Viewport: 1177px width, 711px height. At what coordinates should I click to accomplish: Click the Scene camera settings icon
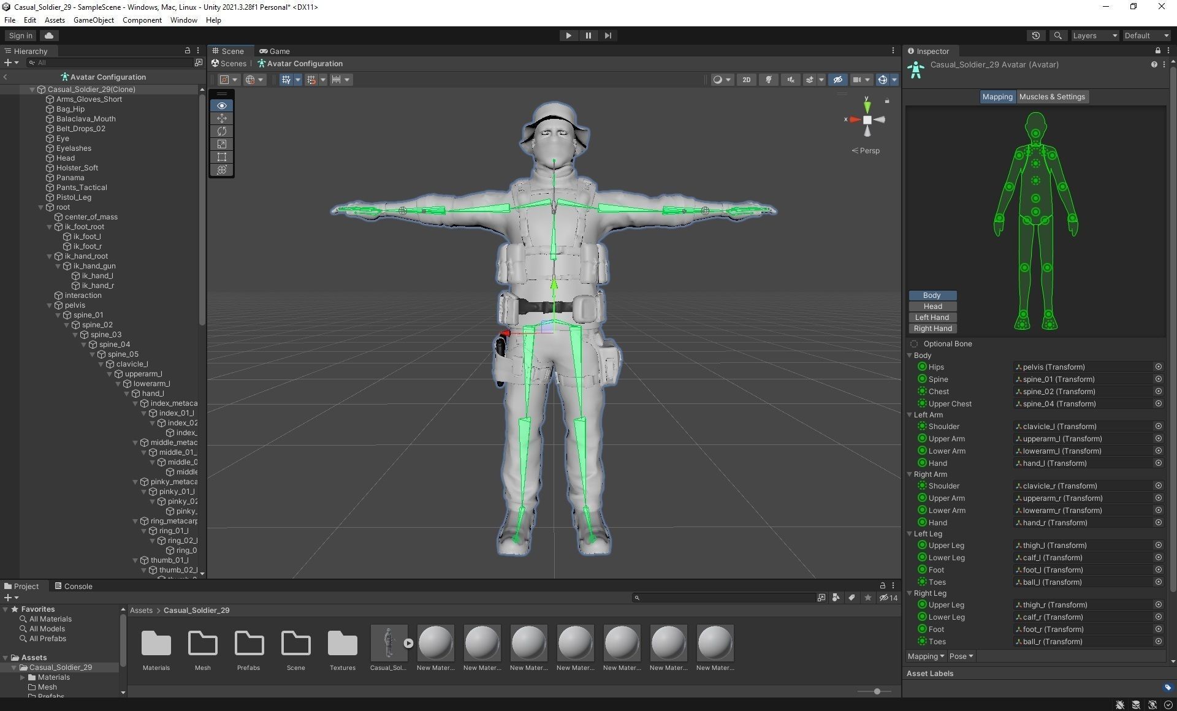(857, 80)
